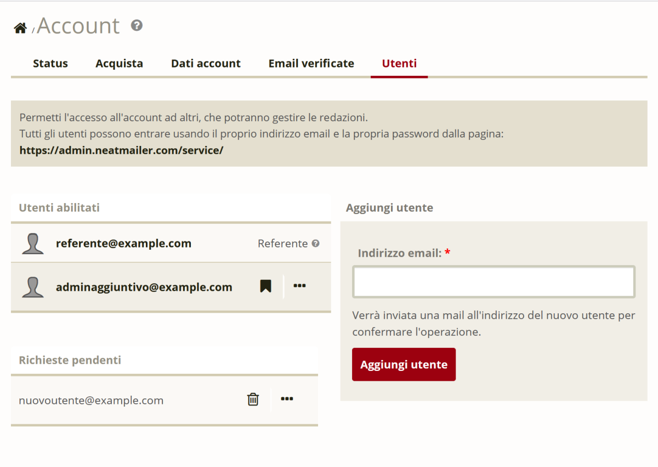Open the Acquista tab
This screenshot has height=467, width=658.
click(x=119, y=64)
